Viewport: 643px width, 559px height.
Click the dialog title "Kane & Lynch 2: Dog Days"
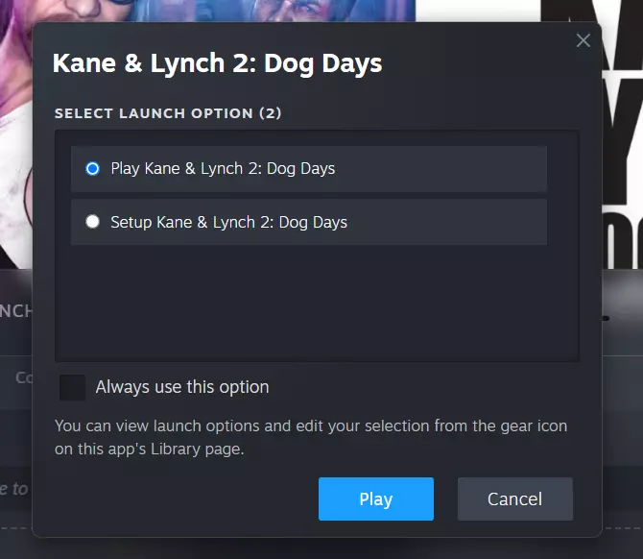pyautogui.click(x=217, y=64)
